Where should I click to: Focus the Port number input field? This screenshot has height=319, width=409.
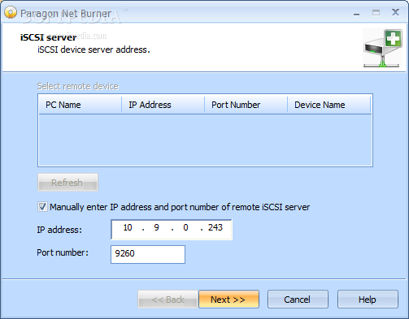148,254
